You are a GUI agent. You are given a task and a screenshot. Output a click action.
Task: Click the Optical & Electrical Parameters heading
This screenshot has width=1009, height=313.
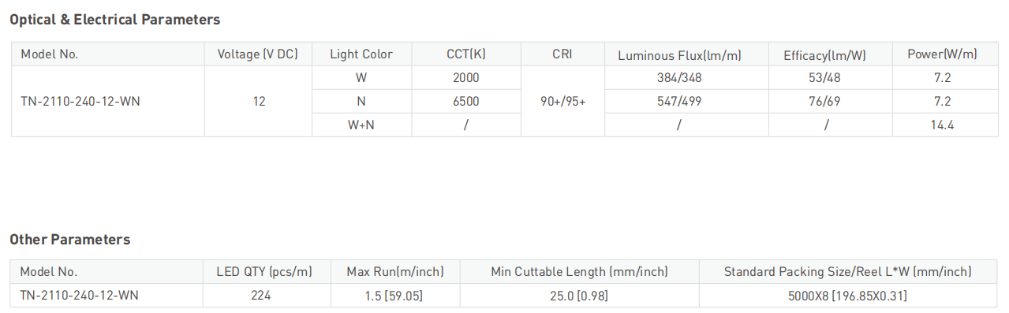[115, 20]
